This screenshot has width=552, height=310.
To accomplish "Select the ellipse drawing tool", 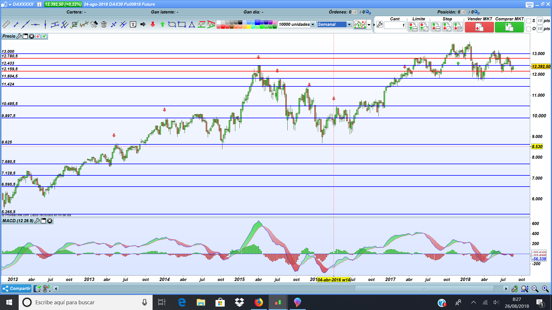I will 172,25.
